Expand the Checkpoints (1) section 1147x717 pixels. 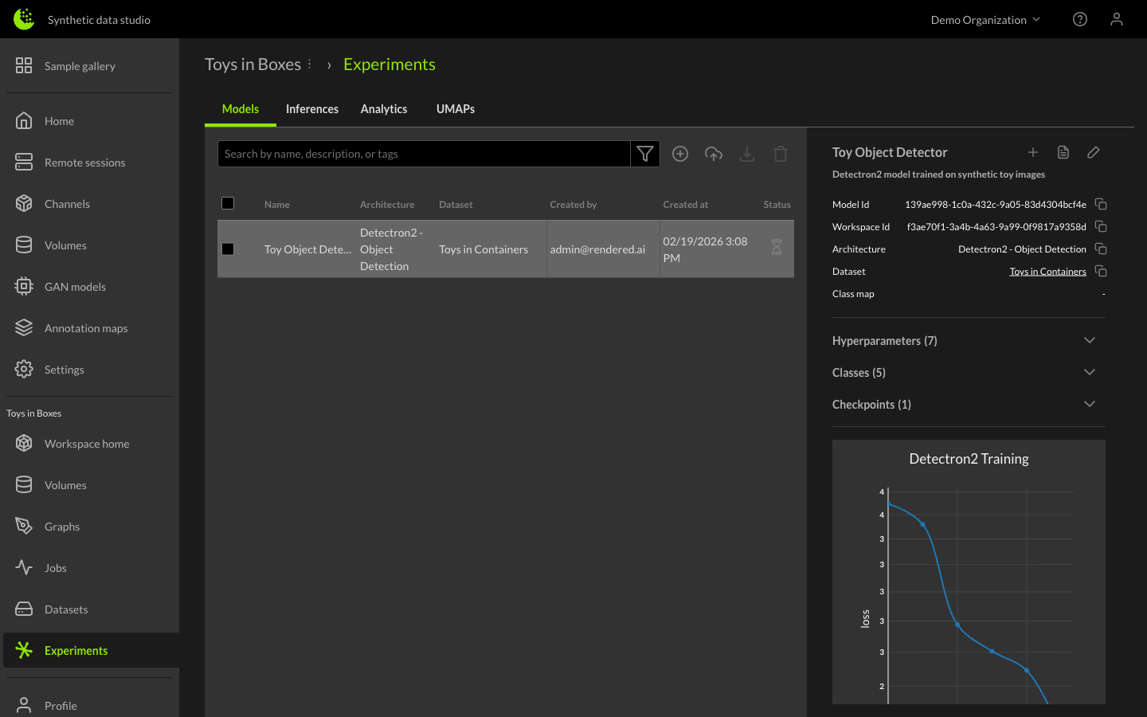[x=1089, y=405]
